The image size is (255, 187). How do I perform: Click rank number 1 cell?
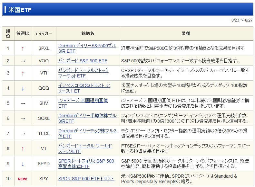tap(8, 48)
